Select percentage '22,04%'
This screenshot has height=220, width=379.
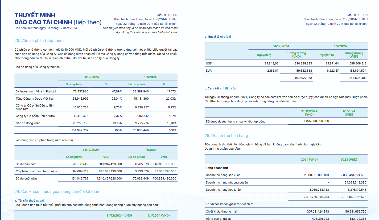(x=117, y=99)
